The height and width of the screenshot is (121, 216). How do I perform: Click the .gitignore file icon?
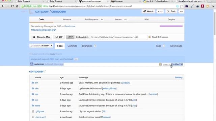(33, 111)
